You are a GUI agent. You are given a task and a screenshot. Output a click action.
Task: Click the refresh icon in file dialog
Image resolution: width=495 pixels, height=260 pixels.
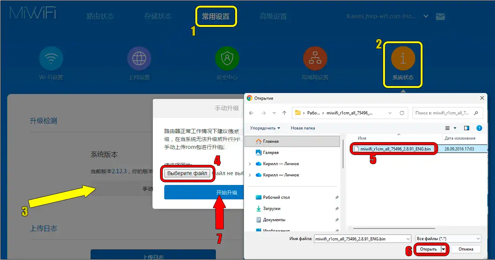coord(402,113)
